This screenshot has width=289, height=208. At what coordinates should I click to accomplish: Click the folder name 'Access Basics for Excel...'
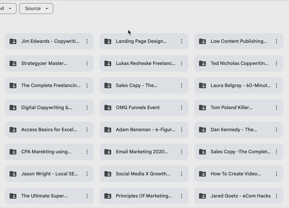(x=49, y=130)
